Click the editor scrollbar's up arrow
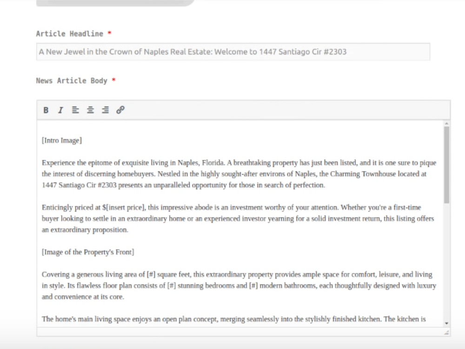The width and height of the screenshot is (465, 349). click(446, 123)
